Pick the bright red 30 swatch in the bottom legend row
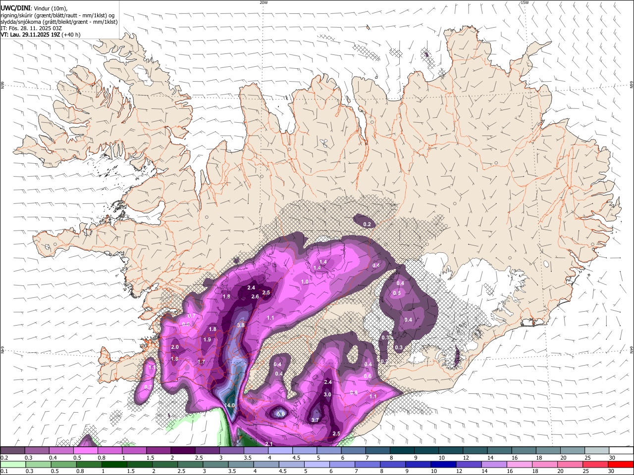Image resolution: width=634 pixels, height=475 pixels. click(621, 465)
